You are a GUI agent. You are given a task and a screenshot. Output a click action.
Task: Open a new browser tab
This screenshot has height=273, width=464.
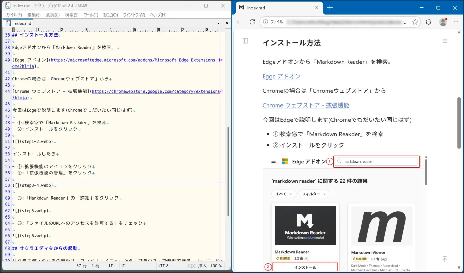tap(330, 8)
